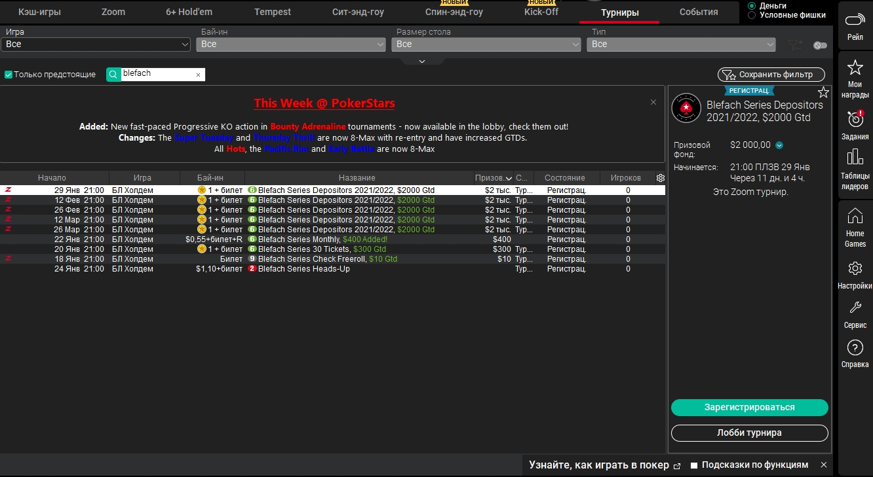This screenshot has height=477, width=873.
Task: Open the Тип dropdown
Action: click(x=682, y=44)
